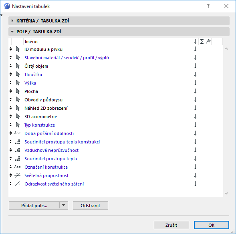
Task: Click Abc icon beside Označení konstrukce
Action: point(18,167)
